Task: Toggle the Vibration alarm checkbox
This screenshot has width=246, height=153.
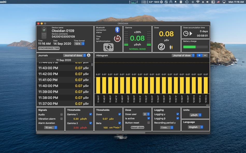Action: [61, 119]
